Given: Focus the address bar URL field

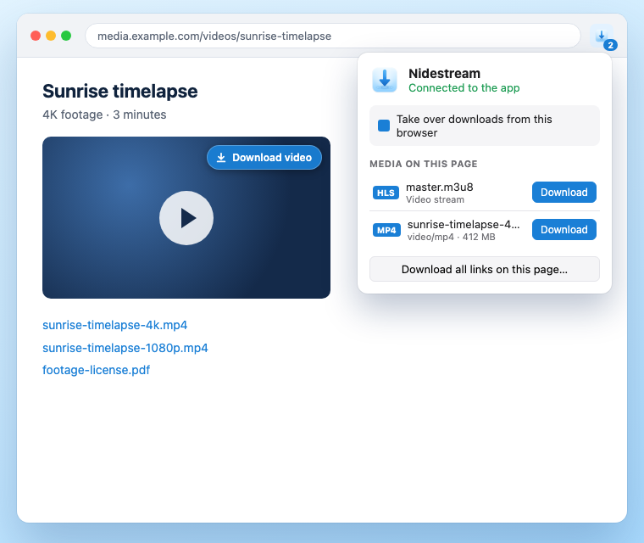Looking at the screenshot, I should [333, 36].
